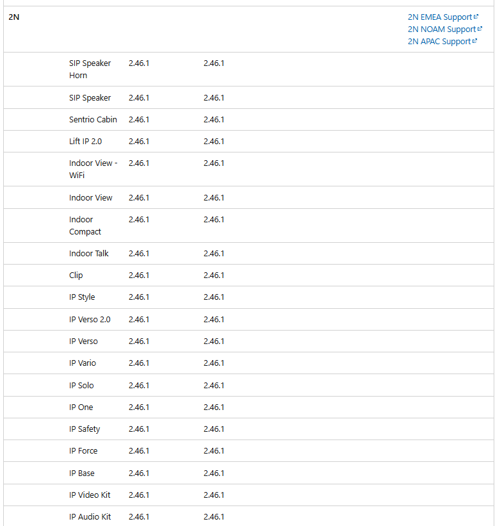Open the 2N APAC Support link
This screenshot has width=502, height=526.
(x=439, y=42)
